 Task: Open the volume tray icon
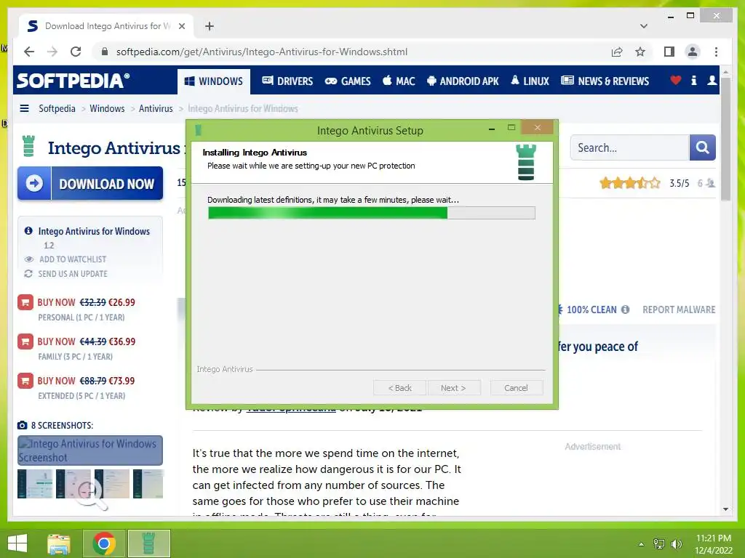[677, 544]
